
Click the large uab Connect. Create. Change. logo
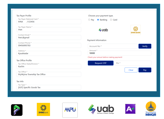[x=101, y=109]
